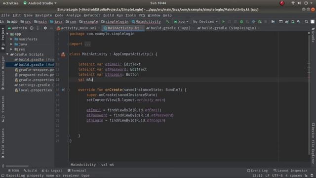The image size is (316, 178).
Task: Click the Select Opened File target icon
Action: [32, 28]
